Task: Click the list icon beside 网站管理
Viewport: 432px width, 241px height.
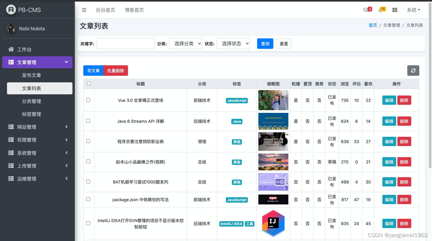Action: coord(11,127)
